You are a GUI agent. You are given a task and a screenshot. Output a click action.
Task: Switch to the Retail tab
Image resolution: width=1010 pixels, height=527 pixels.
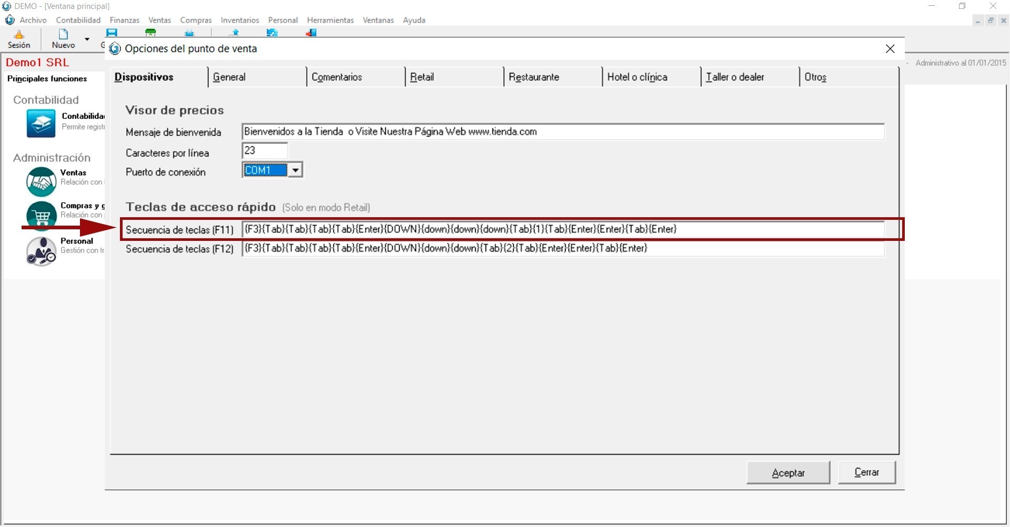pyautogui.click(x=422, y=77)
